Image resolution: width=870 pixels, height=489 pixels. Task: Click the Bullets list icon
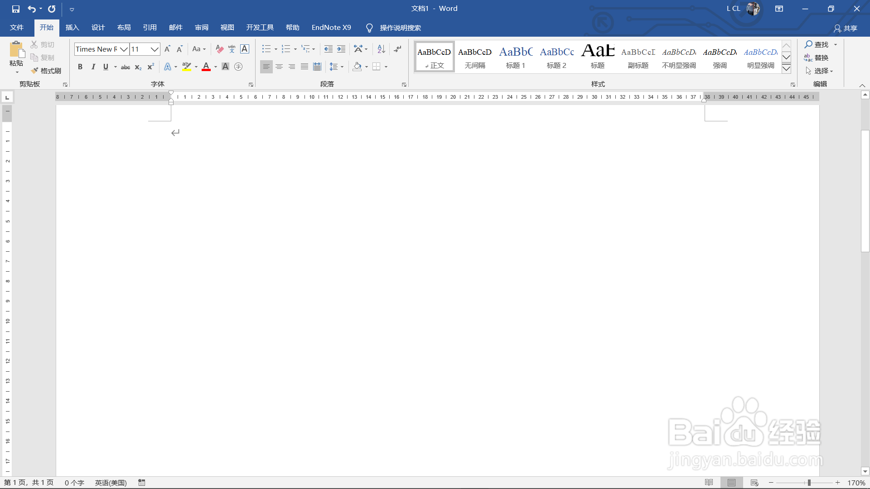click(x=266, y=49)
